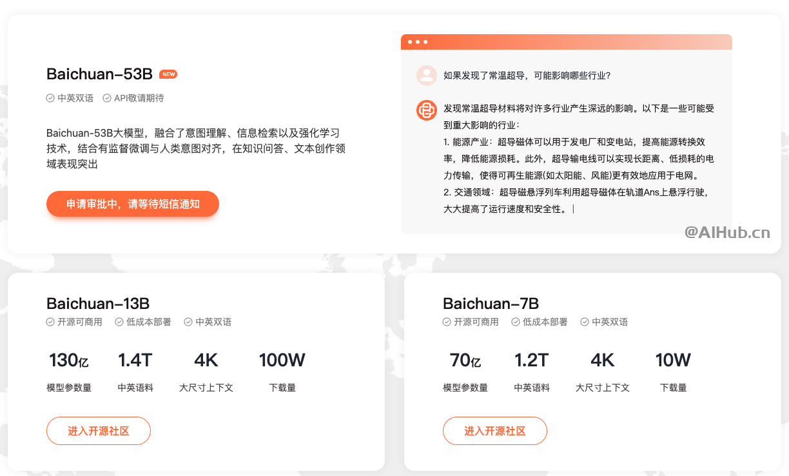Click the 1.4T corpus value
The width and height of the screenshot is (789, 476).
click(x=135, y=361)
